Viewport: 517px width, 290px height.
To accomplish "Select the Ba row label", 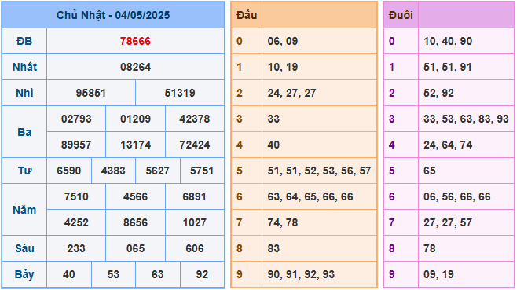I will coord(24,132).
